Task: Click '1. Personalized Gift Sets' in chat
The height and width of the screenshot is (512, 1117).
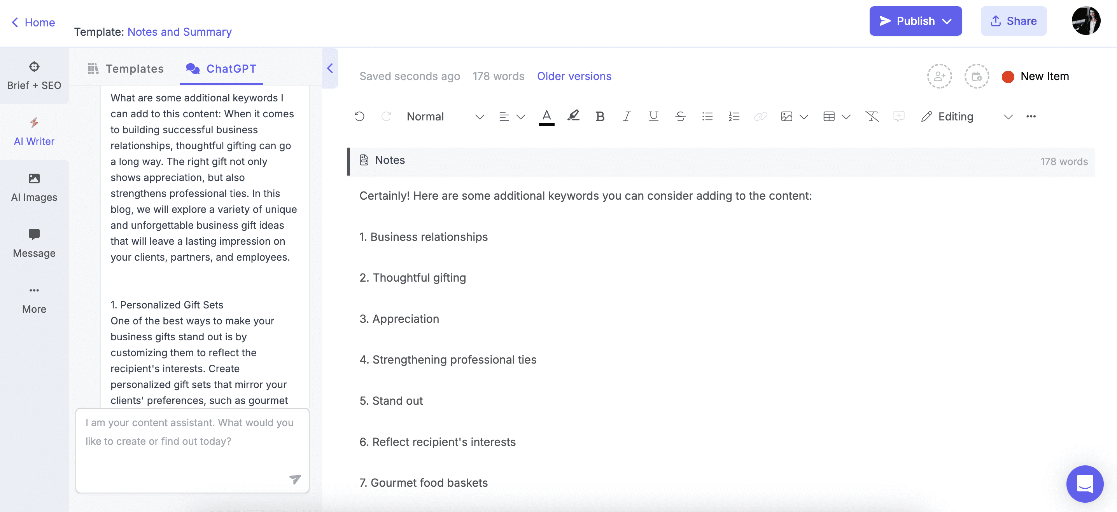Action: [167, 305]
